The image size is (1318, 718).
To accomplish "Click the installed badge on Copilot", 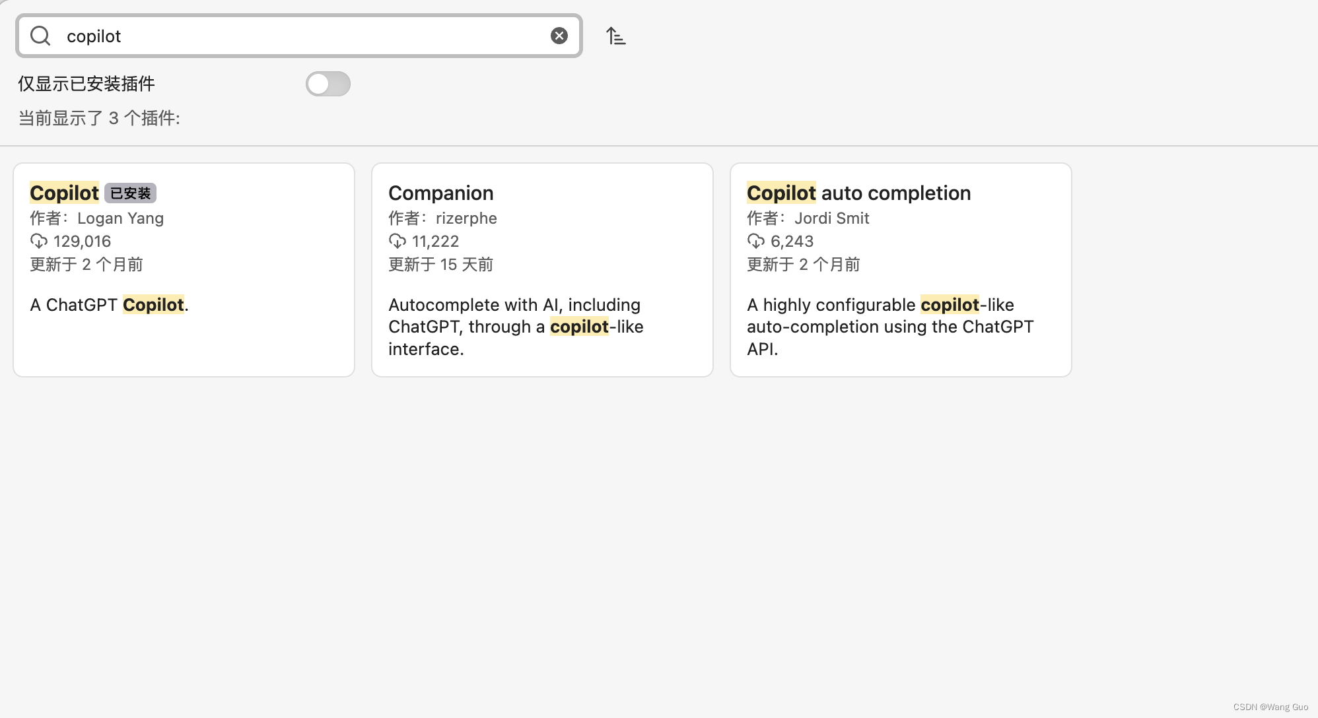I will pyautogui.click(x=130, y=193).
